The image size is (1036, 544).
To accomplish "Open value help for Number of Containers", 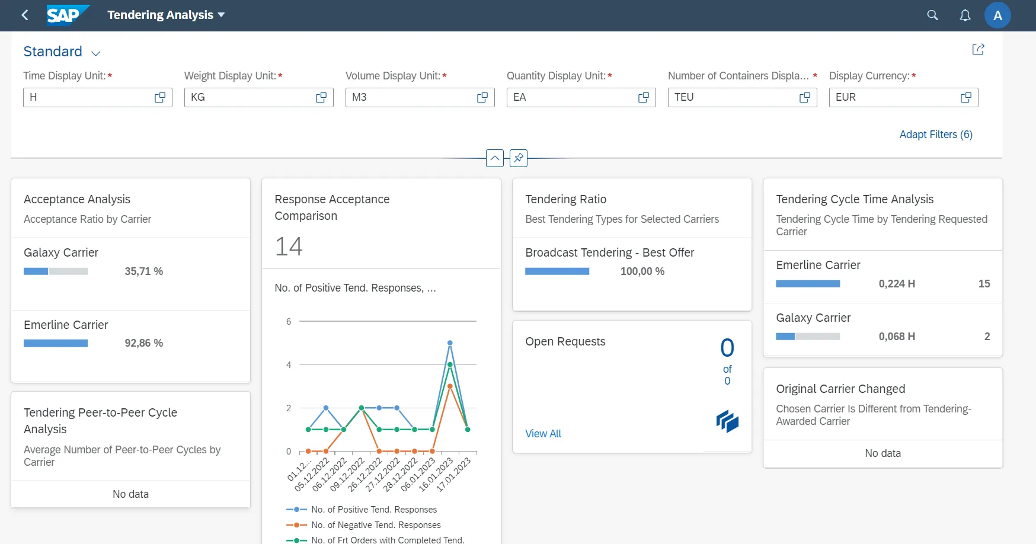I will [x=805, y=97].
